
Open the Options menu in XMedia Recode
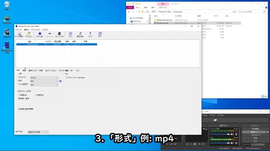(x=35, y=30)
